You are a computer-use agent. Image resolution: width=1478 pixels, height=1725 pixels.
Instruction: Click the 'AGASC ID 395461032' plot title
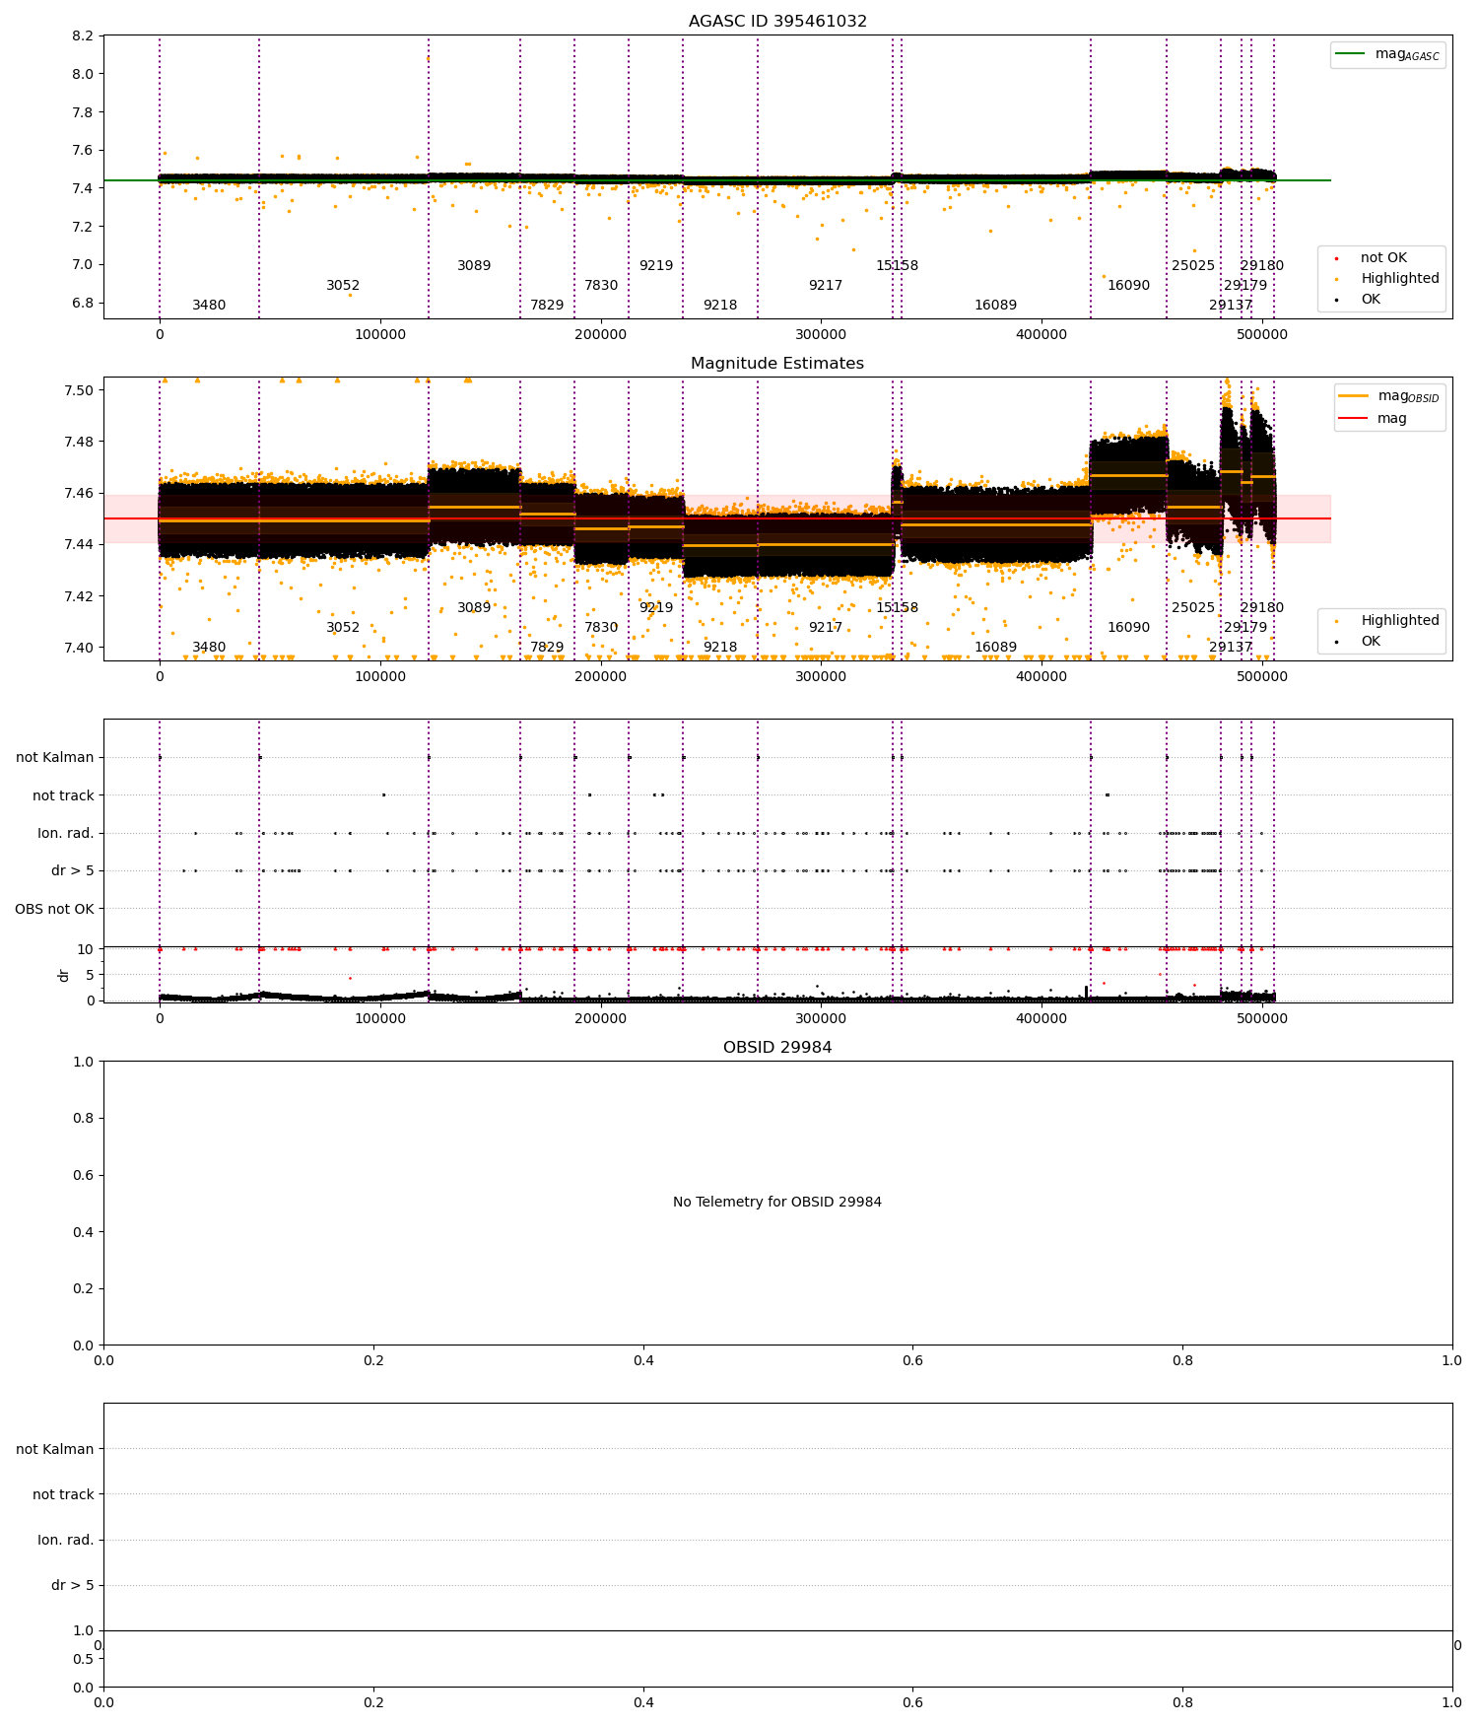pos(777,22)
